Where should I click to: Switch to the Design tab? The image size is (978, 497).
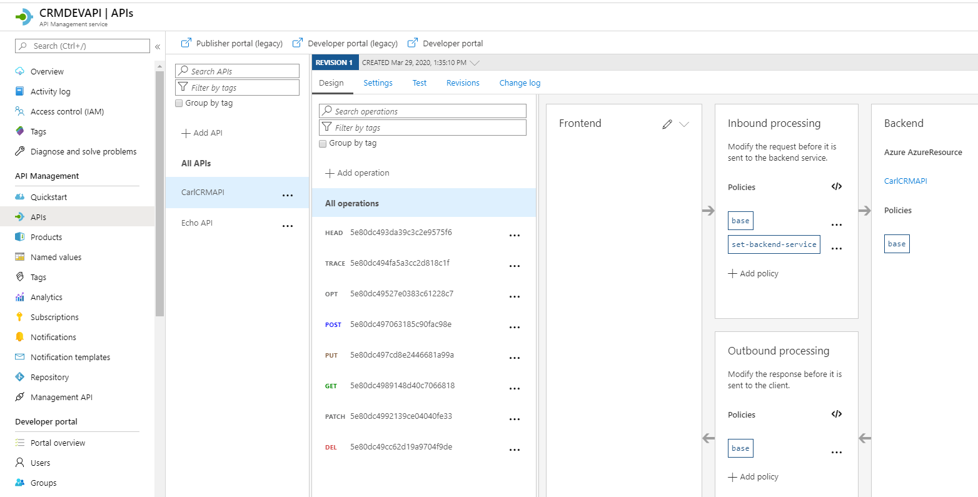331,83
